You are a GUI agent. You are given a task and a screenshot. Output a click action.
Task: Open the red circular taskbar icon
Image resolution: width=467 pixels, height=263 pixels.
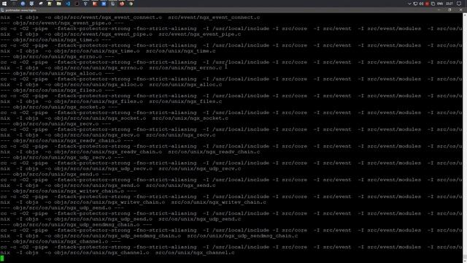pos(122,4)
